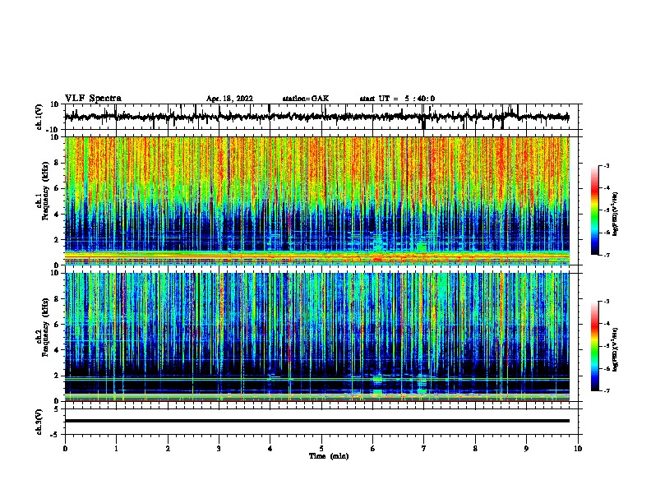
Task: Click the ch.2 spectrogram color bar
Action: point(594,346)
